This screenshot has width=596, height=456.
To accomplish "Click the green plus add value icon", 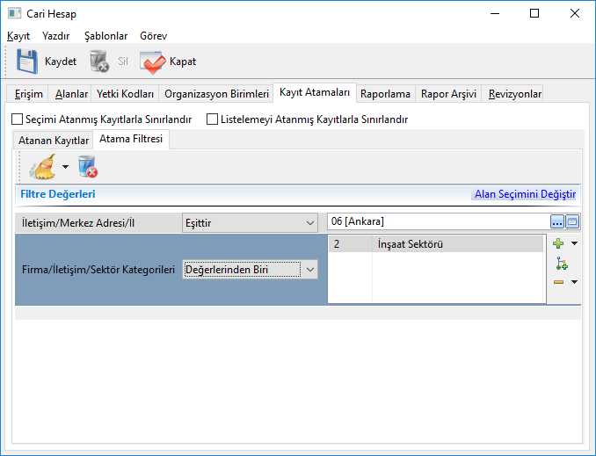I will [x=558, y=243].
